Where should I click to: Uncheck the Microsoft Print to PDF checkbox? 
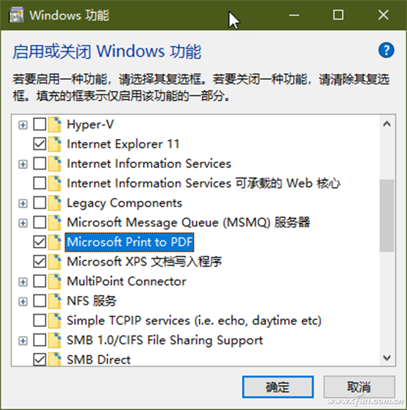tap(40, 242)
